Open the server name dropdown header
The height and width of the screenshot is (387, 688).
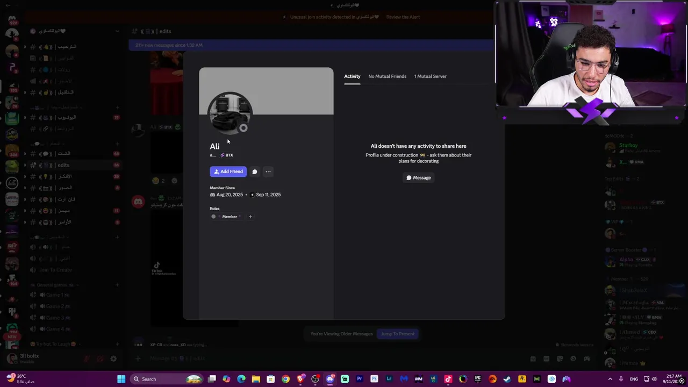pos(75,31)
